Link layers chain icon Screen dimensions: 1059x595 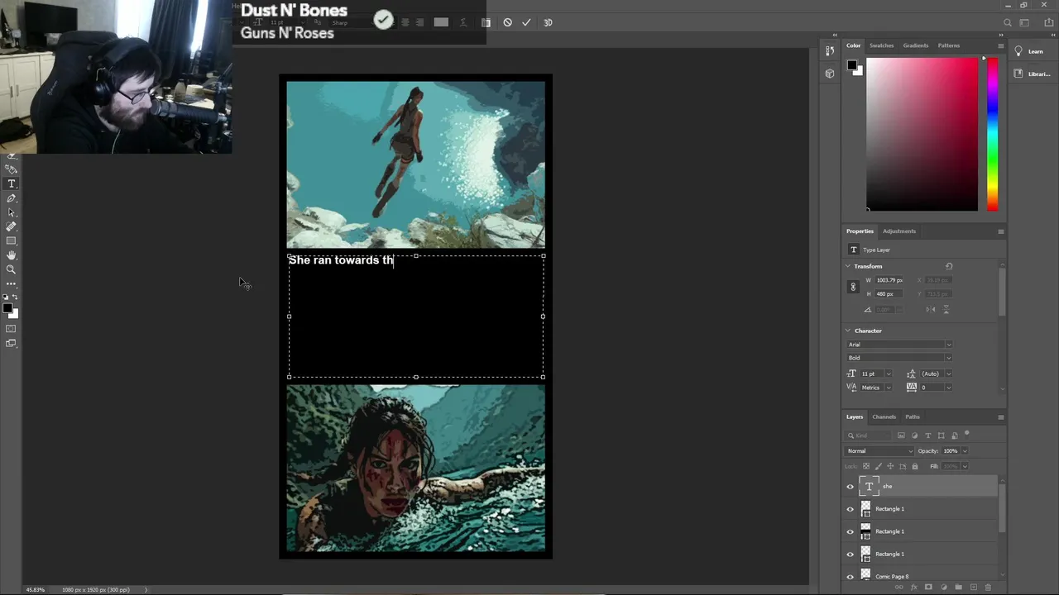click(x=899, y=587)
